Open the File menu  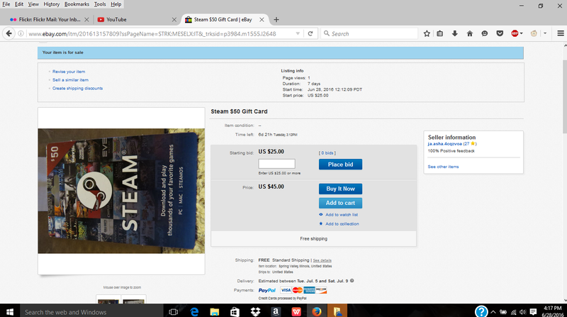point(6,4)
